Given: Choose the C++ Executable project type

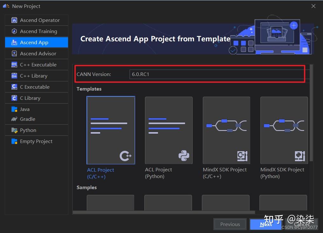Looking at the screenshot, I should [x=40, y=65].
